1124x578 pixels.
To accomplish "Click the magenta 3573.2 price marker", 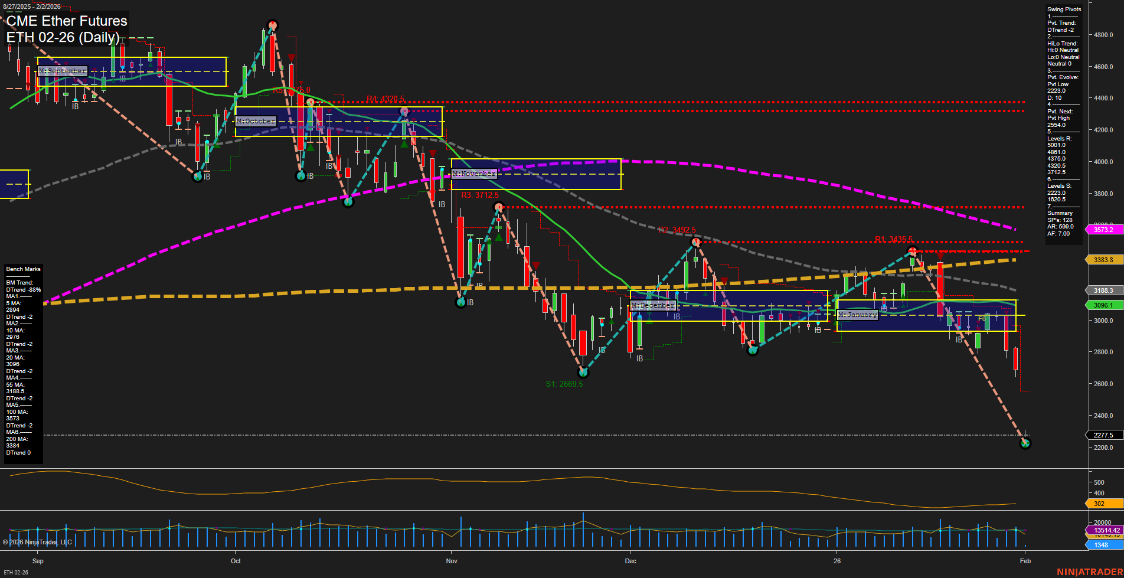I will tap(1103, 230).
